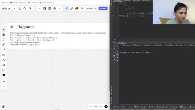Click Miro export/upload board icon

click(19, 9)
